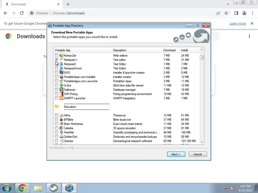Click the scrollbar down arrow
This screenshot has height=193, width=258.
202,142
